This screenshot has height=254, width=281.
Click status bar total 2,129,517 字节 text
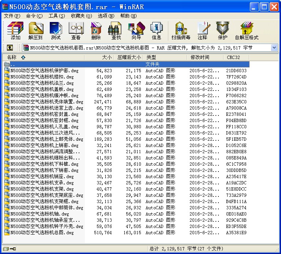pyautogui.click(x=186, y=249)
